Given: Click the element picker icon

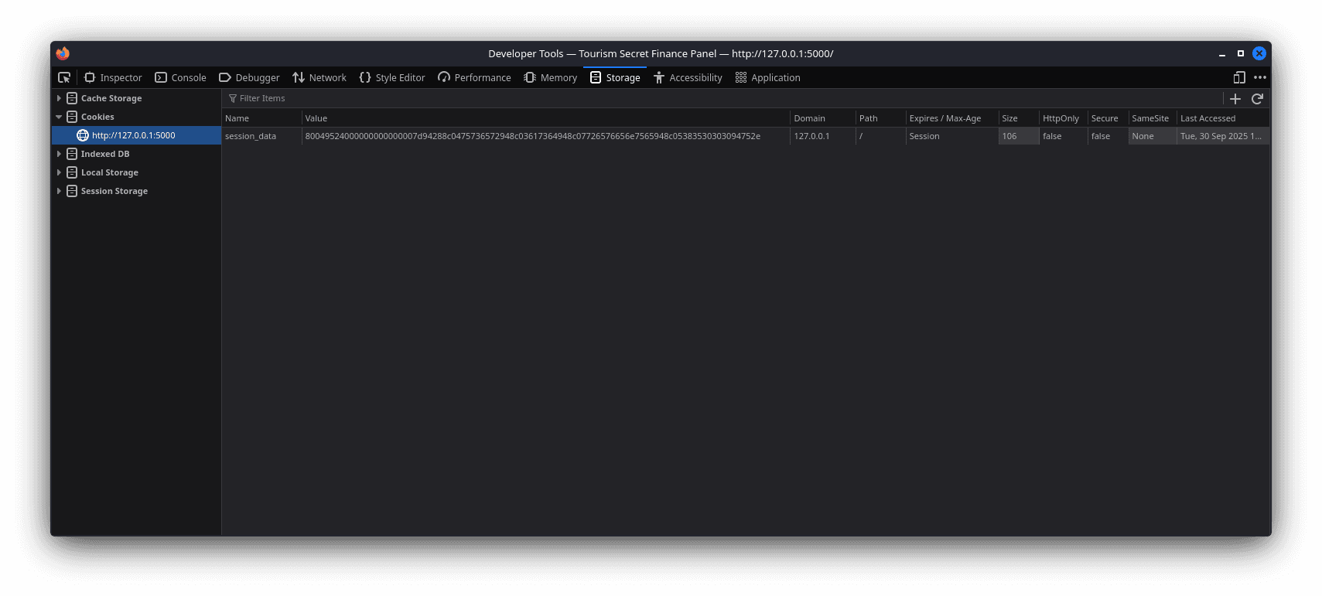Looking at the screenshot, I should 64,77.
